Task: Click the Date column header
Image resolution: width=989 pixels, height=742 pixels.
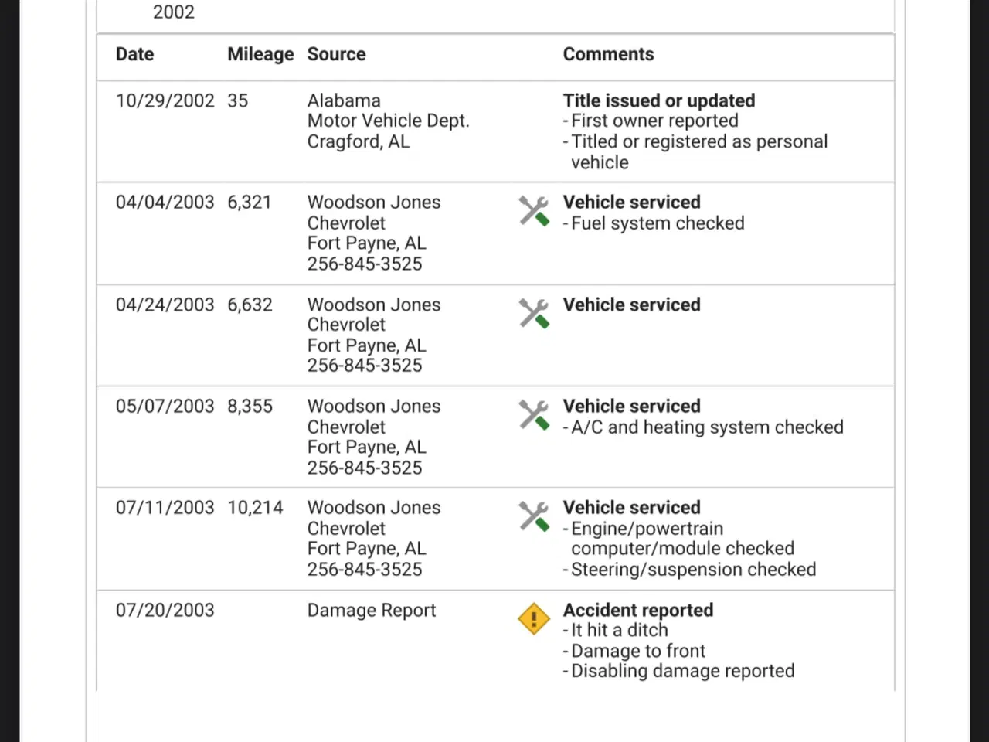Action: 134,54
